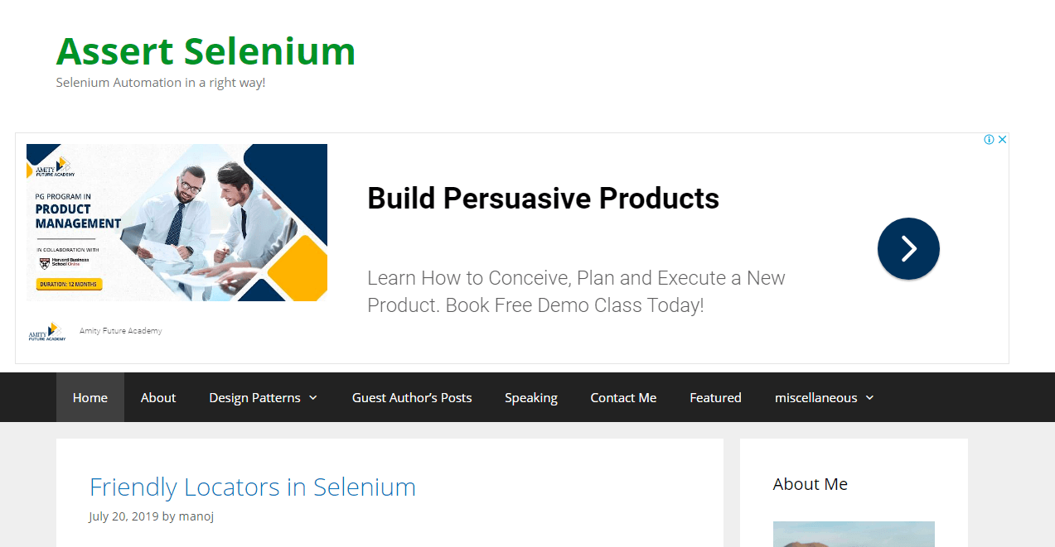Image resolution: width=1055 pixels, height=547 pixels.
Task: Click the author link manoj
Action: coord(196,516)
